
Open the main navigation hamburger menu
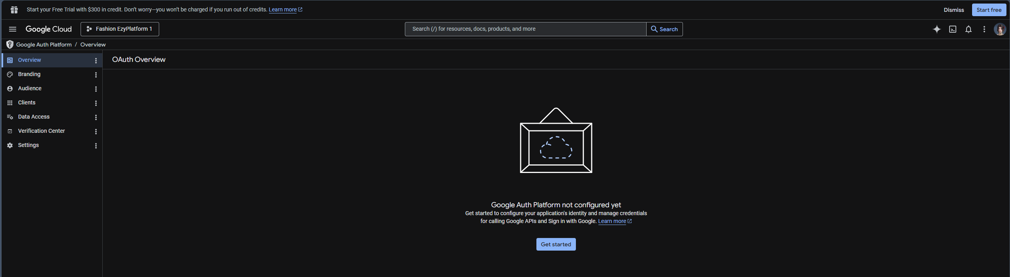[13, 29]
